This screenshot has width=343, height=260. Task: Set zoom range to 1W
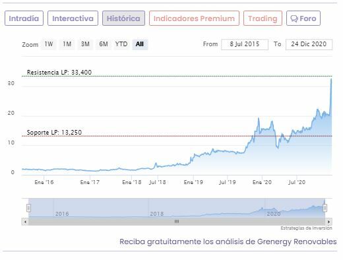[49, 44]
